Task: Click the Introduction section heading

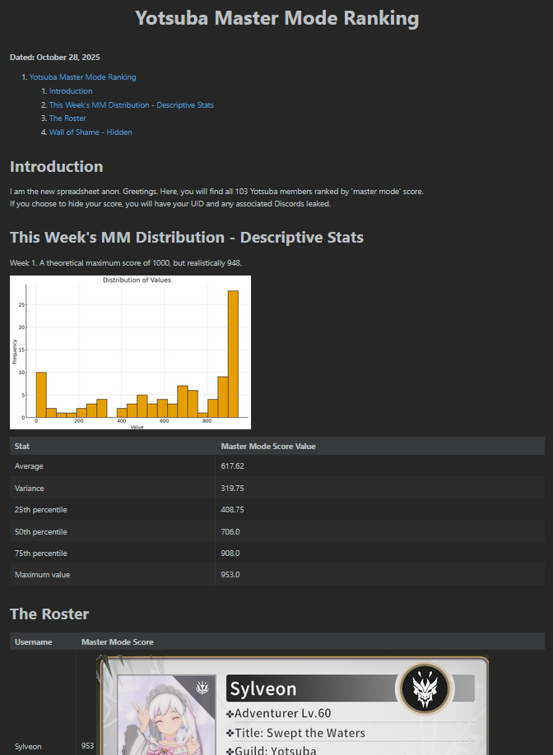Action: point(56,166)
